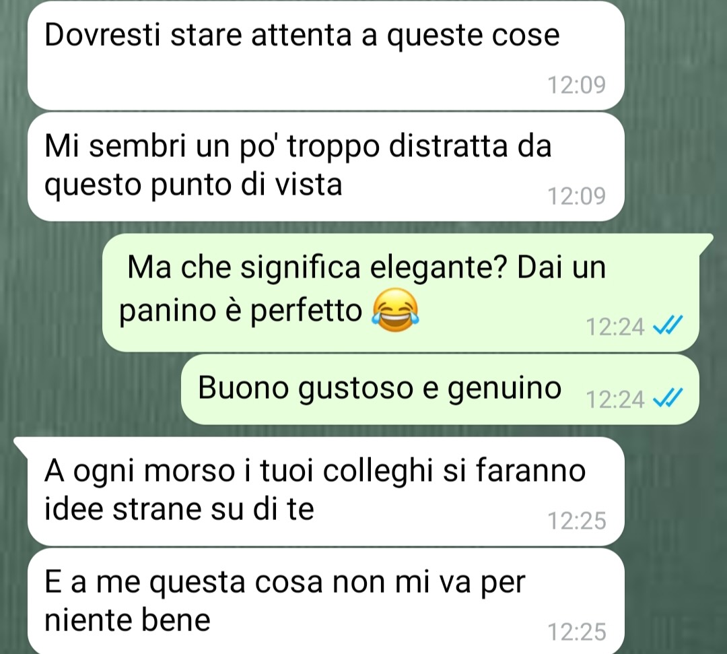Image resolution: width=727 pixels, height=654 pixels.
Task: Tap the chat wallpaper beside "Buono gustoso" bubble
Action: click(93, 389)
